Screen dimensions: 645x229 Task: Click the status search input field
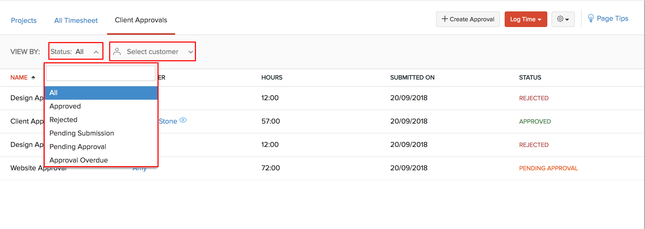[x=101, y=73]
